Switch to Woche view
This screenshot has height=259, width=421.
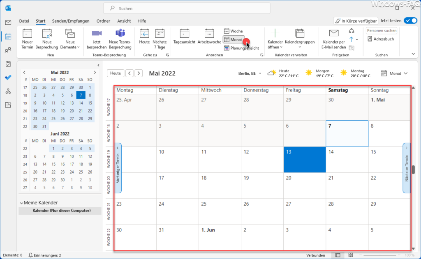[x=234, y=31]
